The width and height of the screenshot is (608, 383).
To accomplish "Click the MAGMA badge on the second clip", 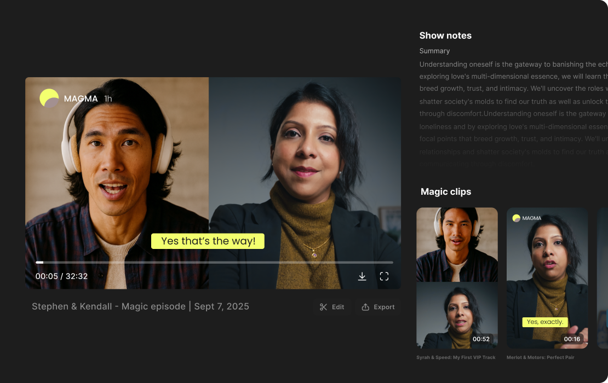I will [x=526, y=218].
